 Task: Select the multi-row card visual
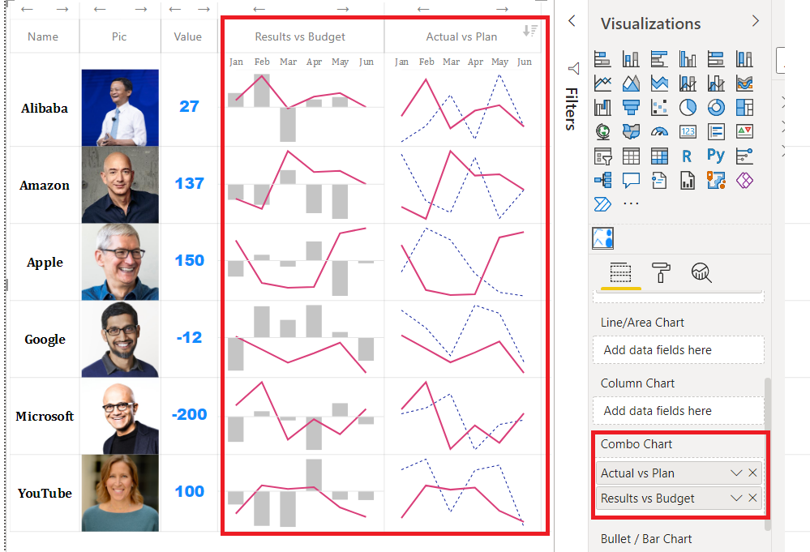click(x=716, y=131)
